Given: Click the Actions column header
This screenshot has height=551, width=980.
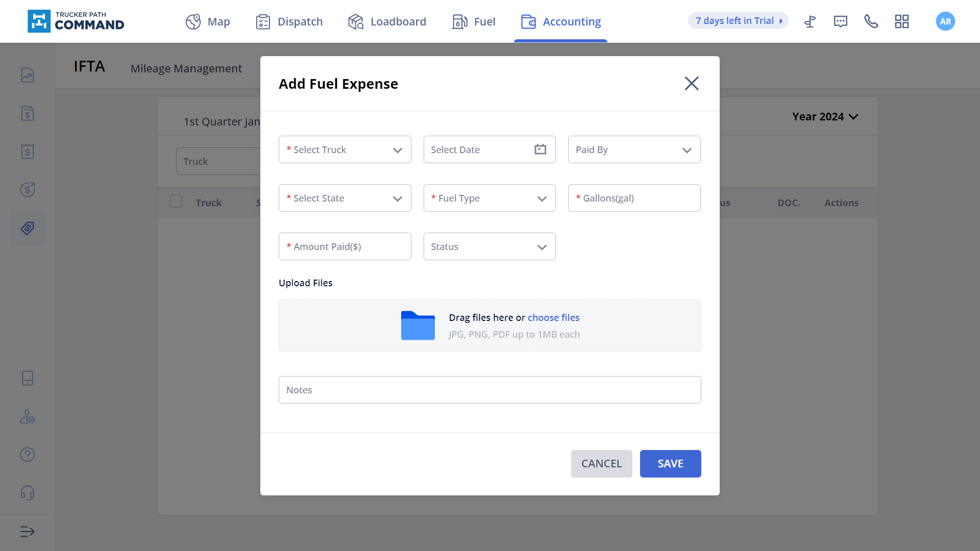Looking at the screenshot, I should click(x=841, y=203).
